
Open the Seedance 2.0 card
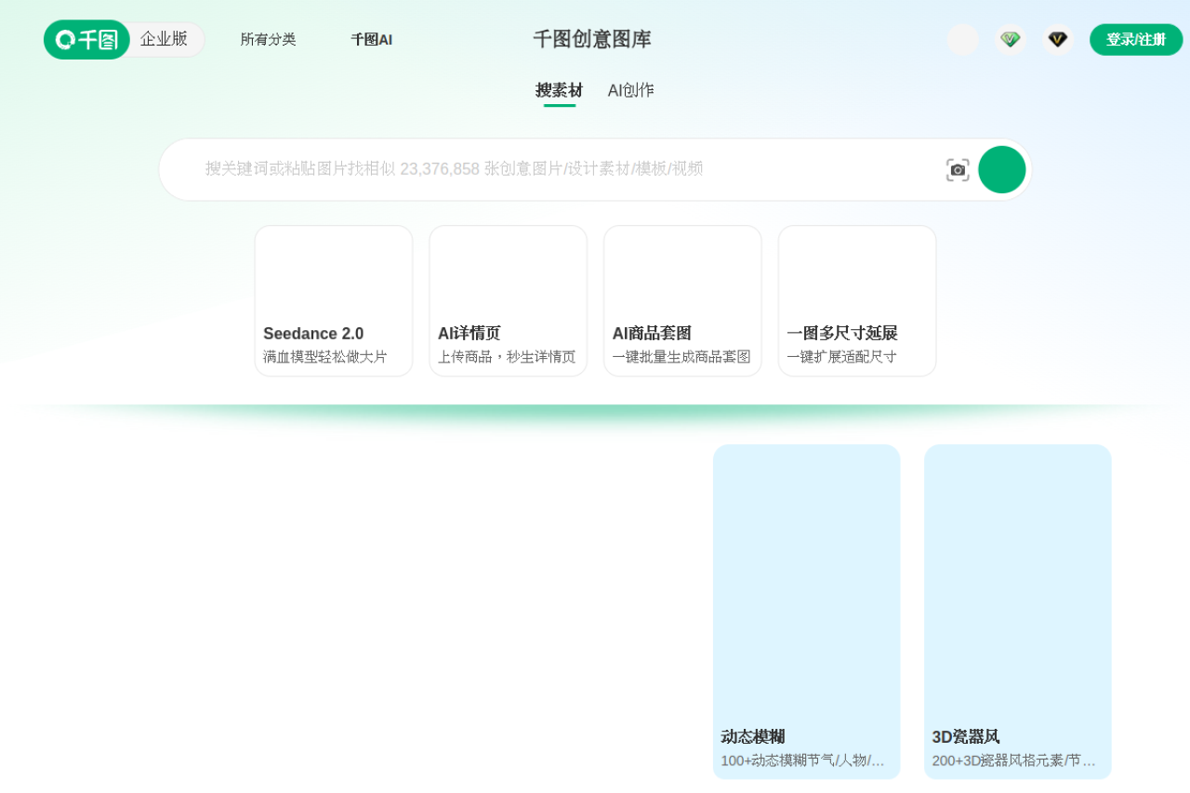click(333, 300)
